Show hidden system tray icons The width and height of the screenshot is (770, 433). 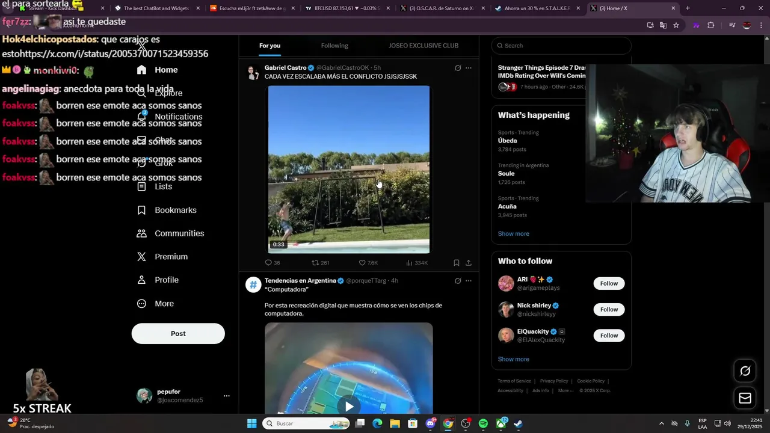[x=662, y=423]
